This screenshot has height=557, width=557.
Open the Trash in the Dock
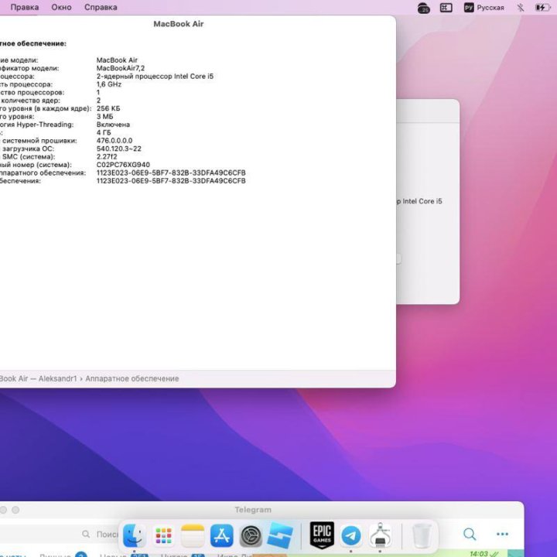click(422, 535)
